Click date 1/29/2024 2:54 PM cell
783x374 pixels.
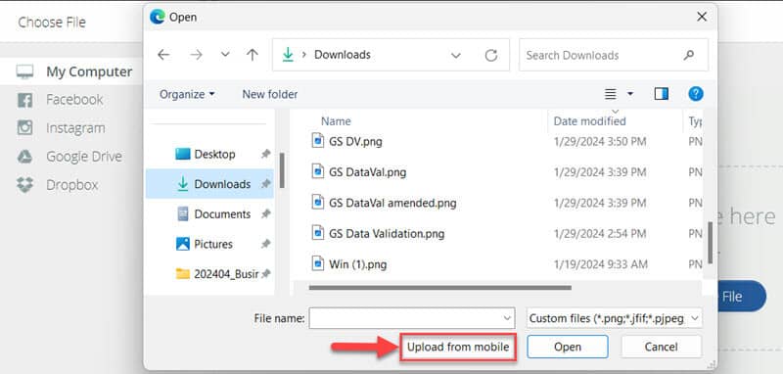click(x=600, y=233)
